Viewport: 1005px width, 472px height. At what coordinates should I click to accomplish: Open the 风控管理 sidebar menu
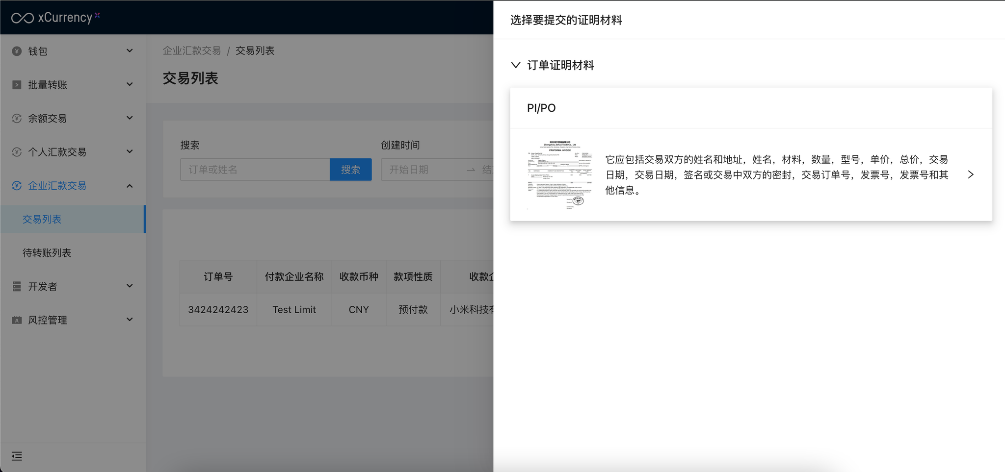click(x=73, y=320)
